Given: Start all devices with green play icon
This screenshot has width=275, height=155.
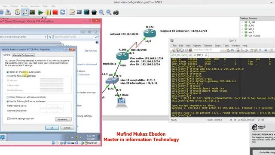Looking at the screenshot, I should point(40,12).
